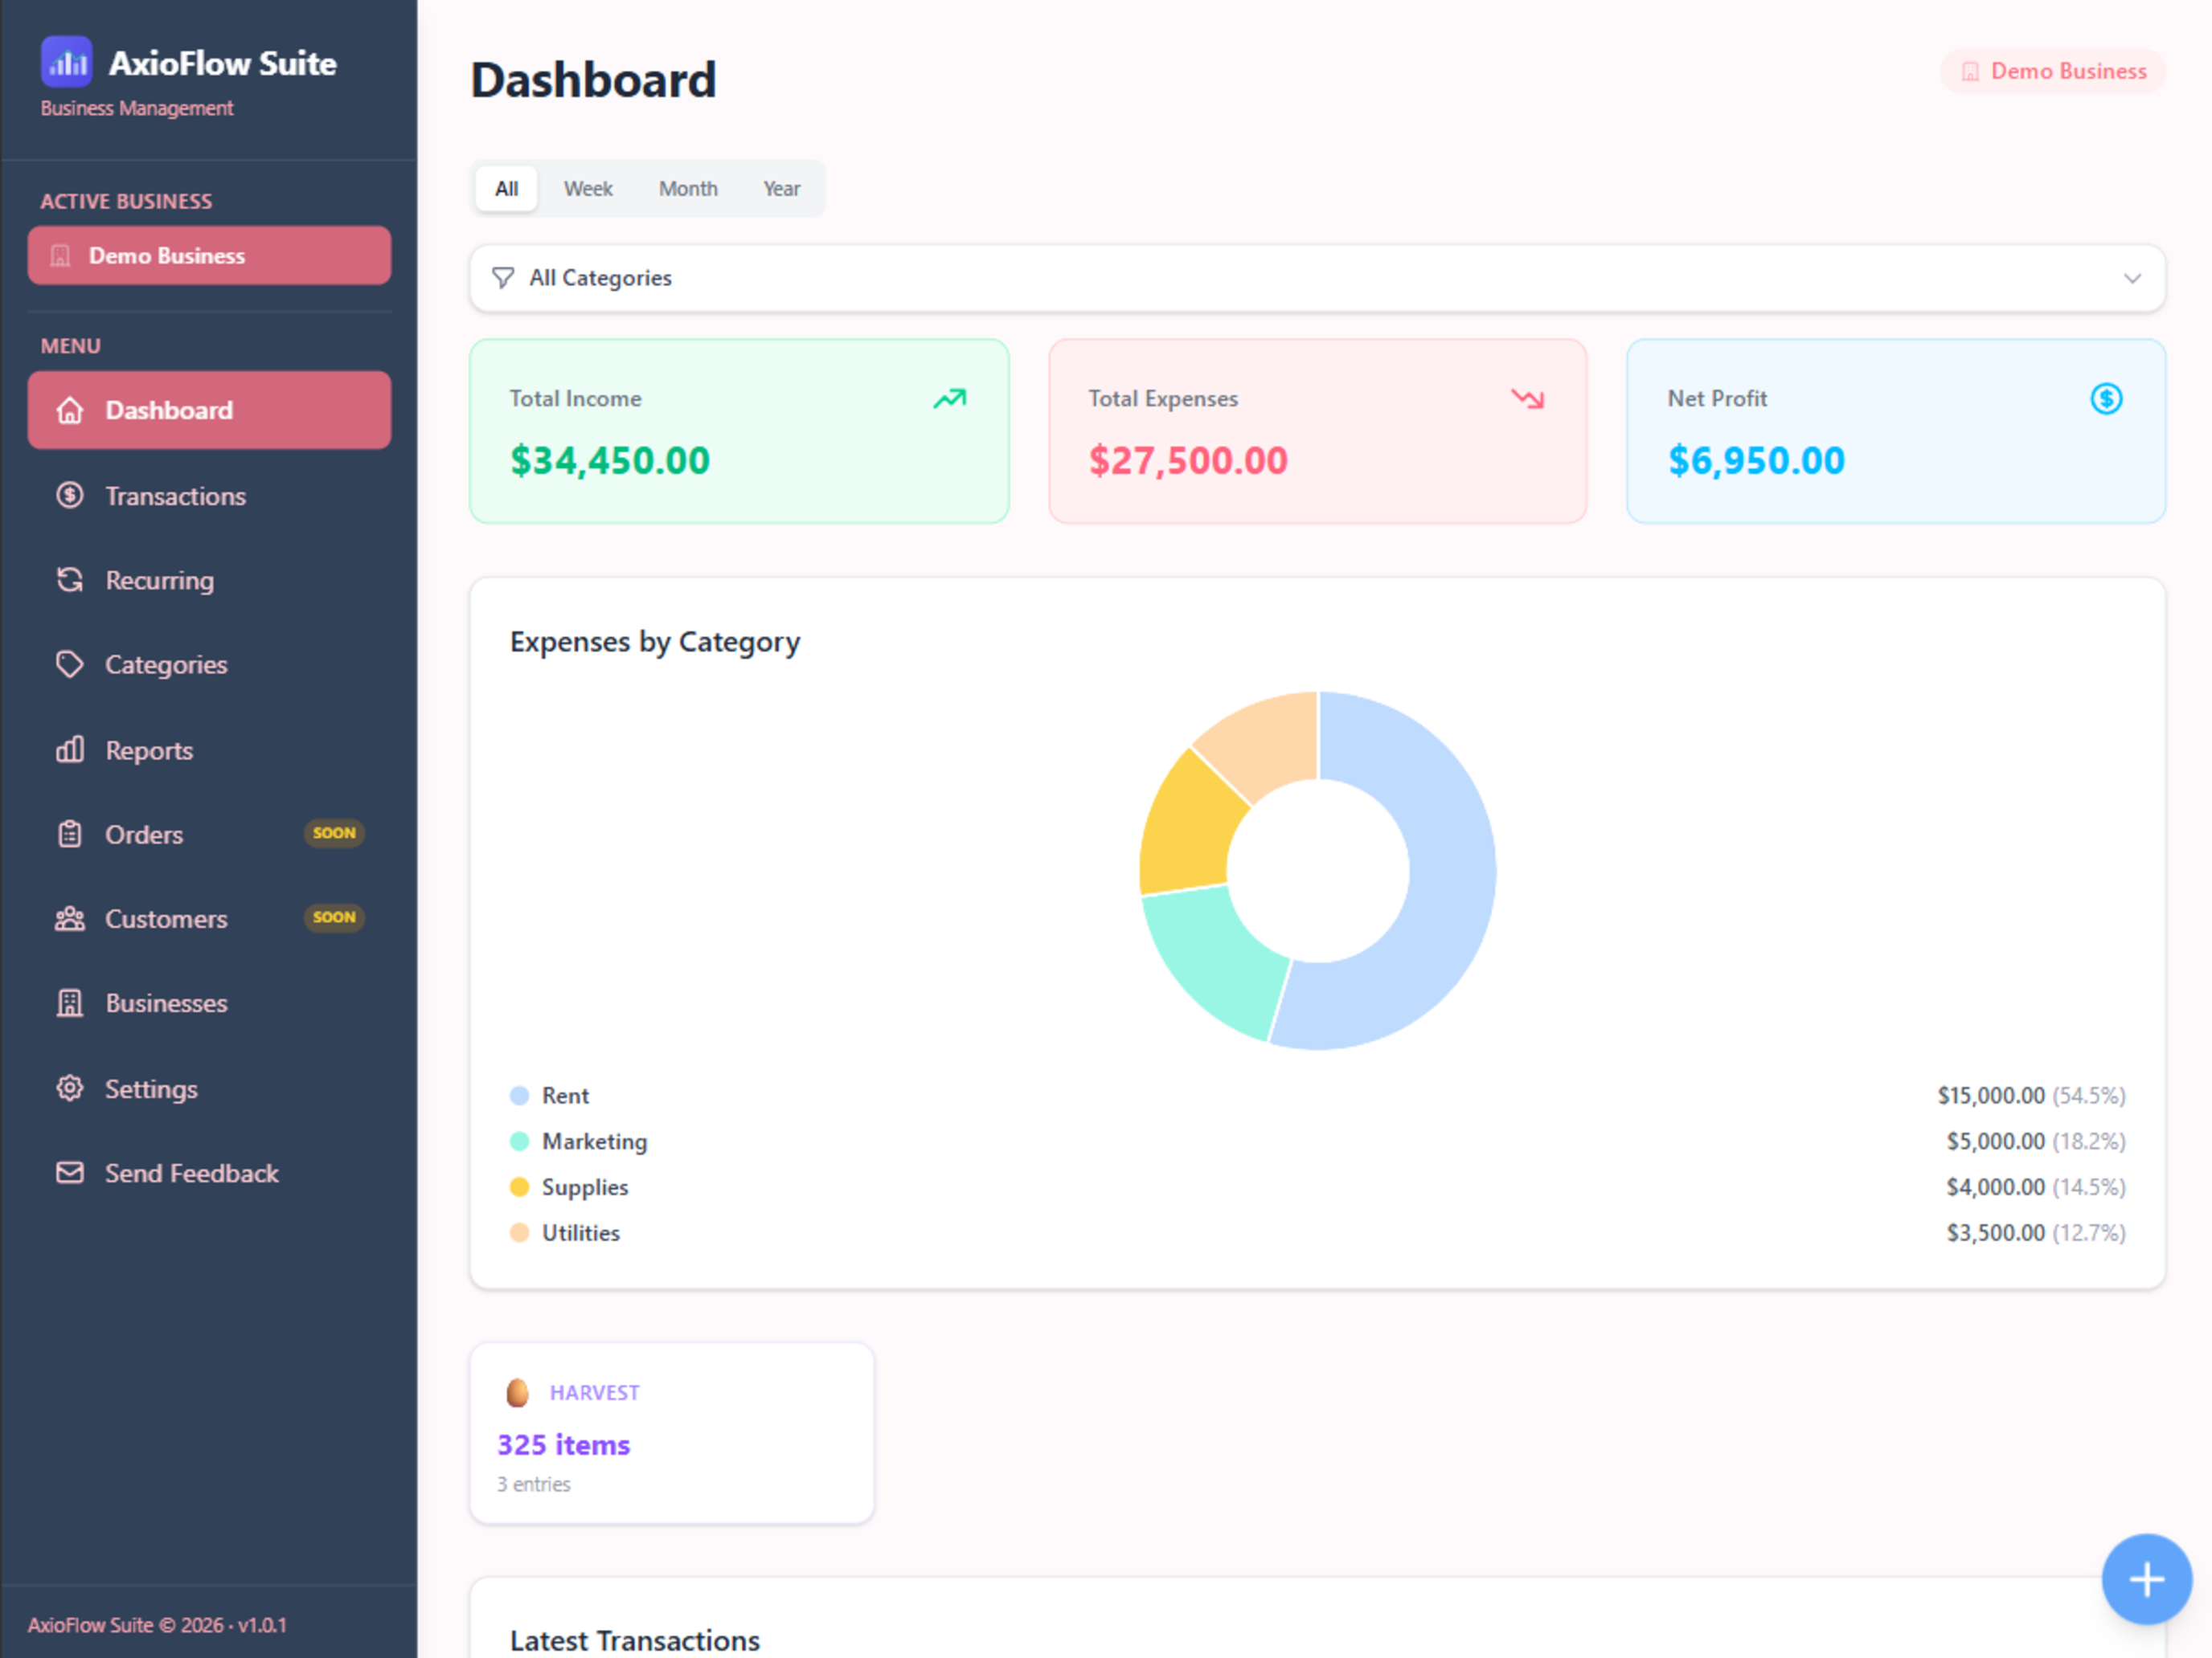
Task: Click the chevron arrow of category dropdown
Action: pyautogui.click(x=2132, y=278)
